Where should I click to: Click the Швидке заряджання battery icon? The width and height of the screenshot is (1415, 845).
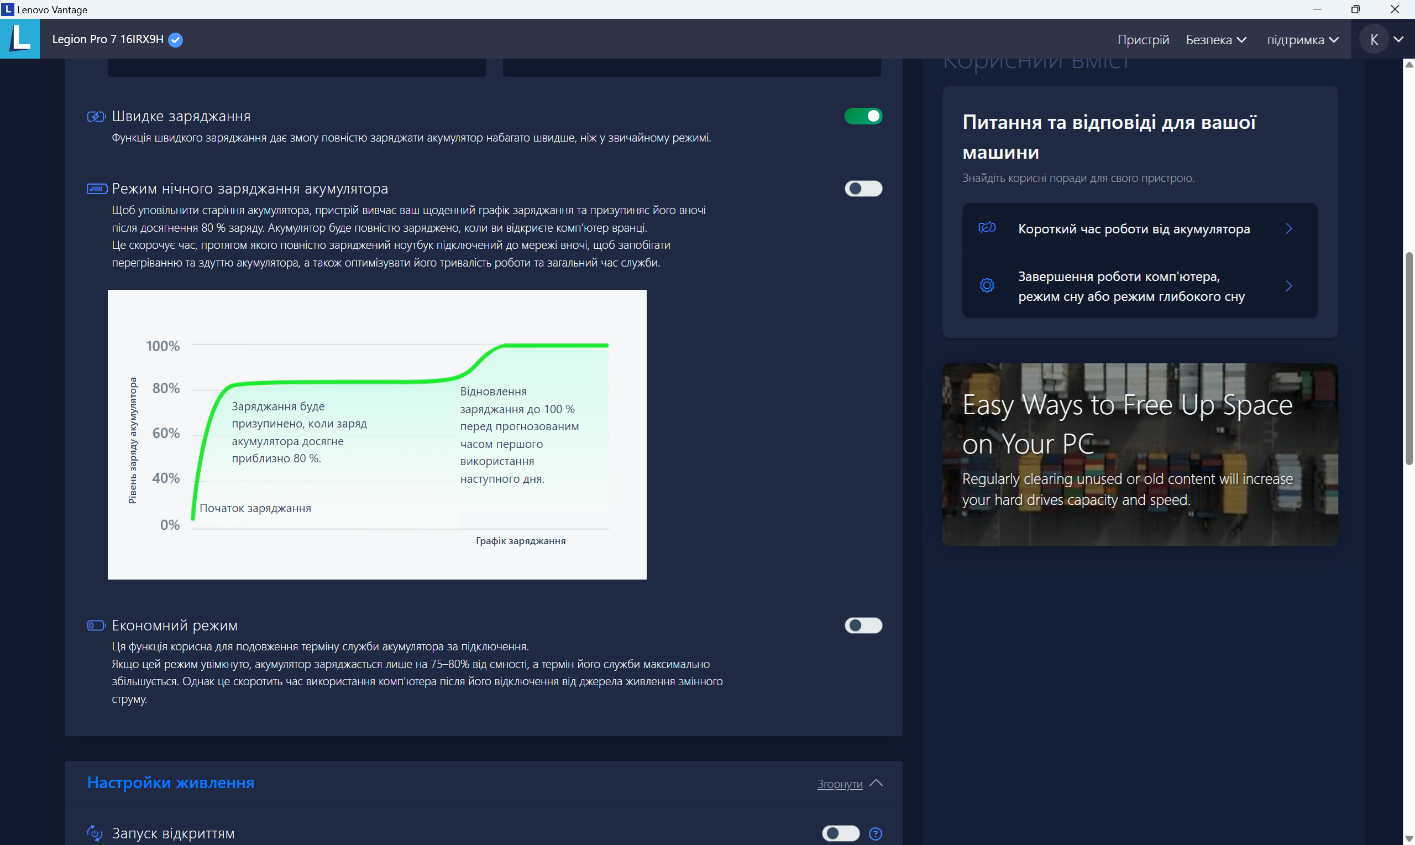tap(96, 117)
